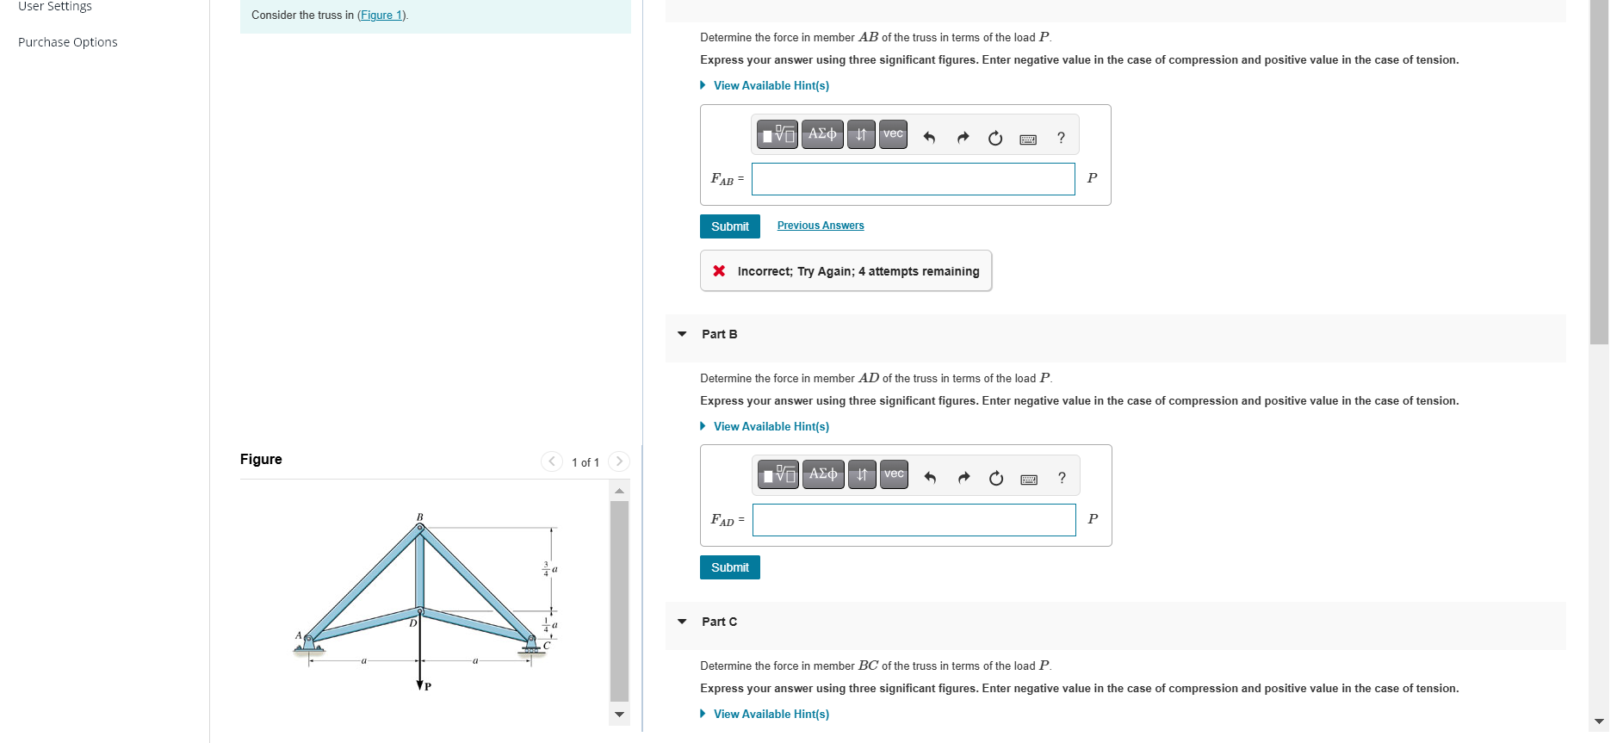Insert a vector using the vec icon
The height and width of the screenshot is (743, 1623).
(x=892, y=134)
